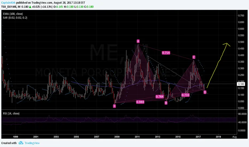Viewport: 249px width, 147px height.
Task: Click the 0.944 ratio label
Action: (140, 102)
